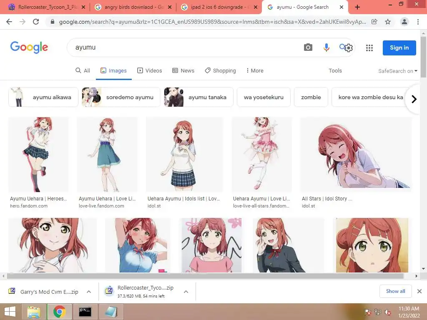
Task: Expand Rollercoaster_Tyco zip download options
Action: coord(186,292)
